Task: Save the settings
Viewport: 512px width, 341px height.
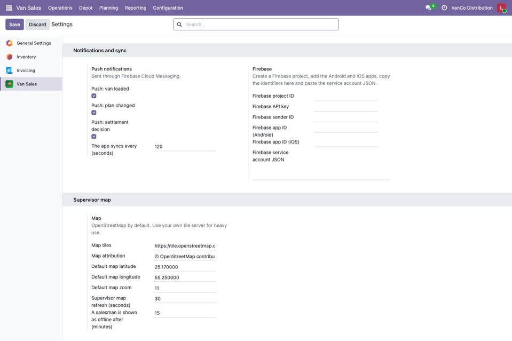Action: 14,25
